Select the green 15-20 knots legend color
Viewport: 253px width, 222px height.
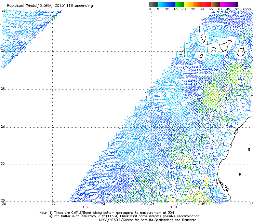tap(180, 4)
